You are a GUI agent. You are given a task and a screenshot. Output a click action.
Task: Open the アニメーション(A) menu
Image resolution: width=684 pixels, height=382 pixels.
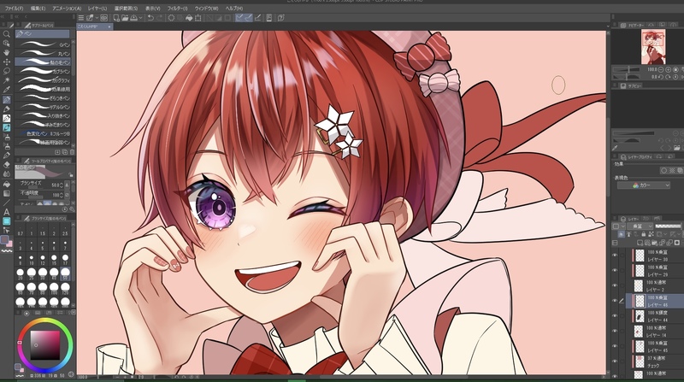[67, 9]
